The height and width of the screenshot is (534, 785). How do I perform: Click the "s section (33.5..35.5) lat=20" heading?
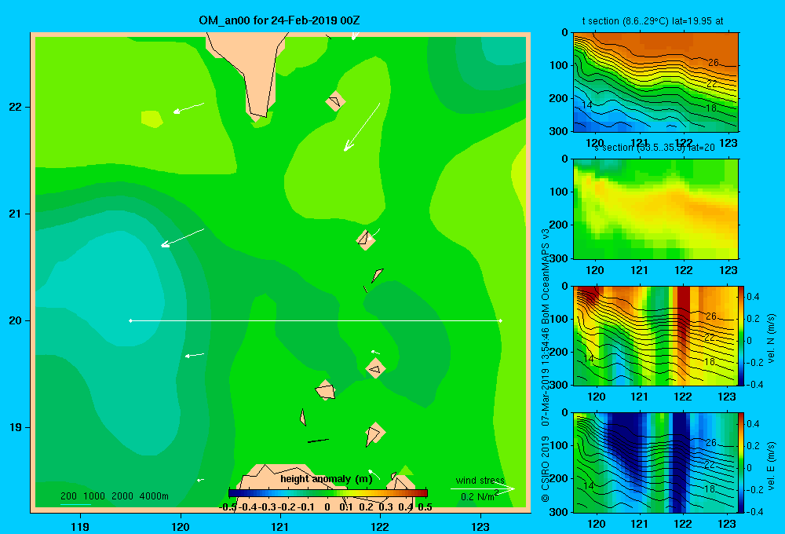point(655,148)
